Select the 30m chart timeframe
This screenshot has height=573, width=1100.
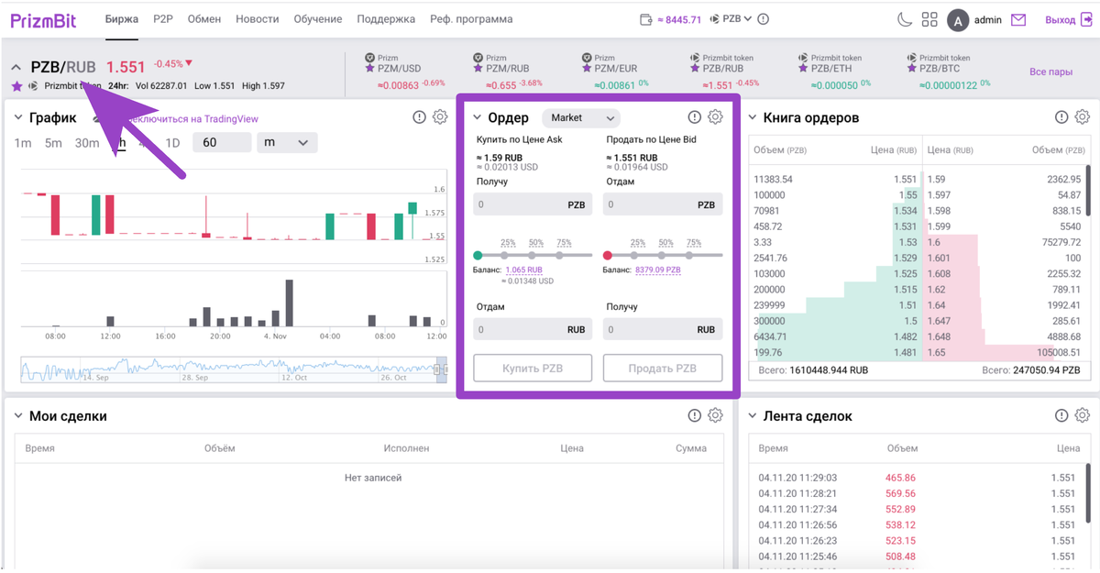click(87, 143)
